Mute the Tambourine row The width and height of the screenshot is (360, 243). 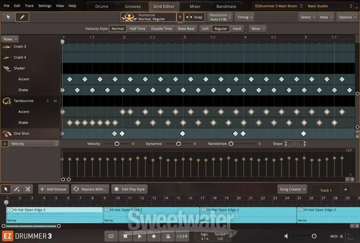(55, 101)
